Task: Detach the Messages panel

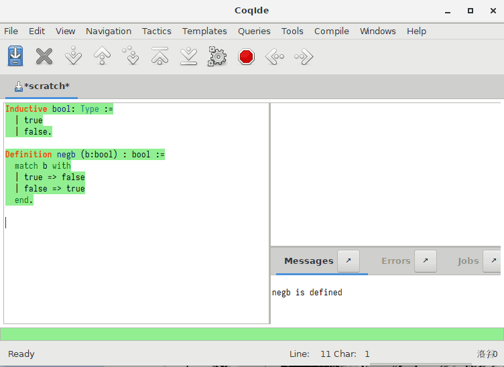Action: 348,261
